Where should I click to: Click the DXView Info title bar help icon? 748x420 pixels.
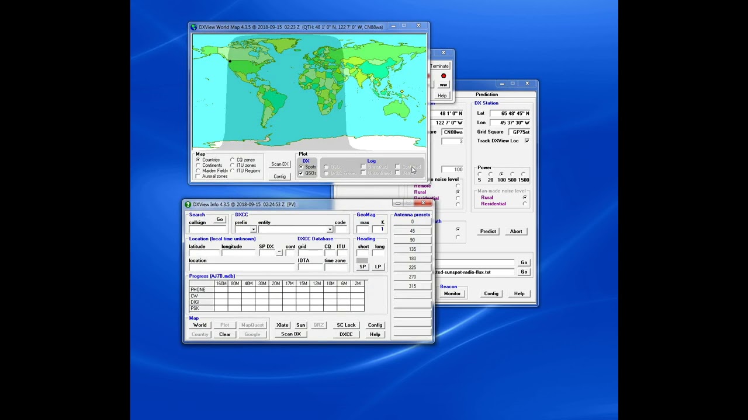[188, 205]
